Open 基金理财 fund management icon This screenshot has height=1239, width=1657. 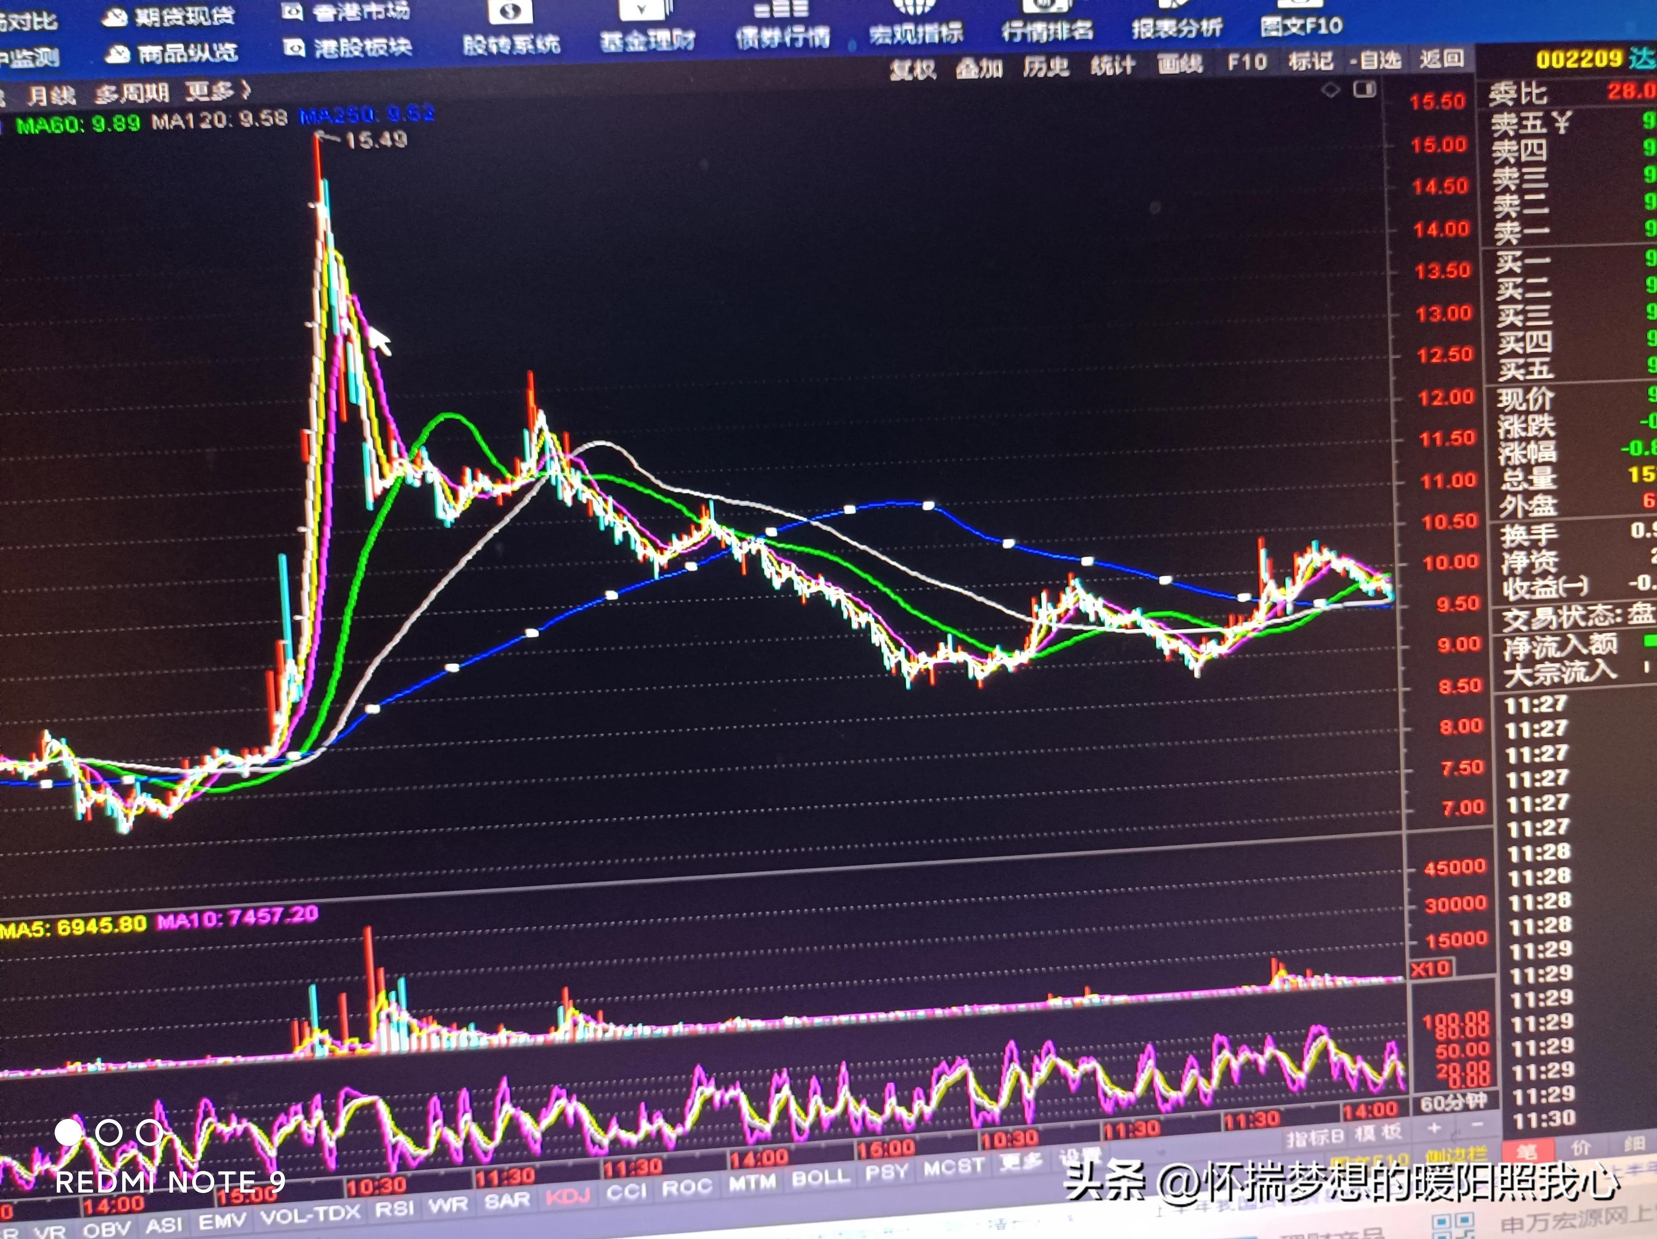647,27
